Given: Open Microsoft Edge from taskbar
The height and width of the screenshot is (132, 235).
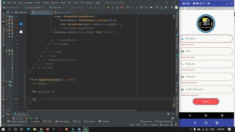Looking at the screenshot, I should point(28,129).
